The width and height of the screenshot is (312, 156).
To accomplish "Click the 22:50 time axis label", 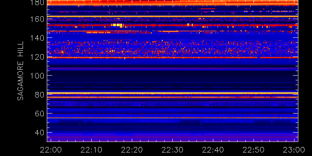I will 253,149.
